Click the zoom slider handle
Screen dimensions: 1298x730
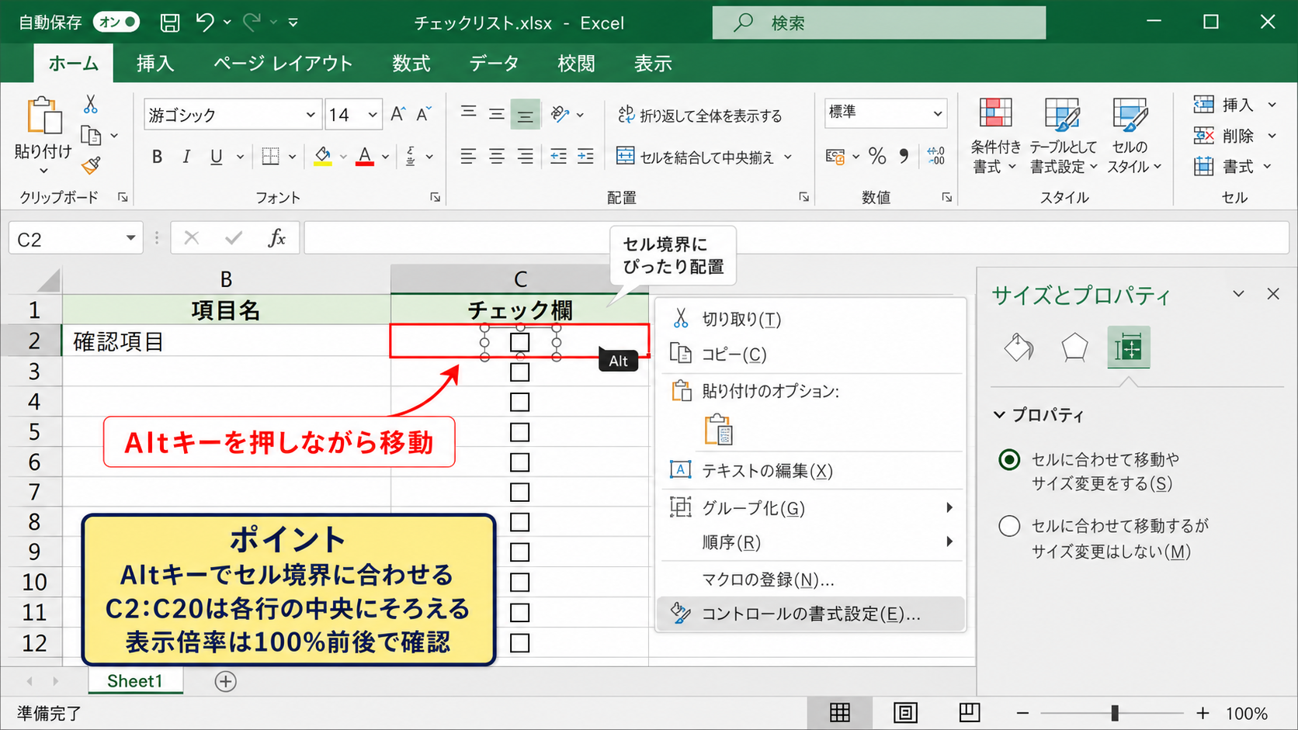click(1115, 713)
